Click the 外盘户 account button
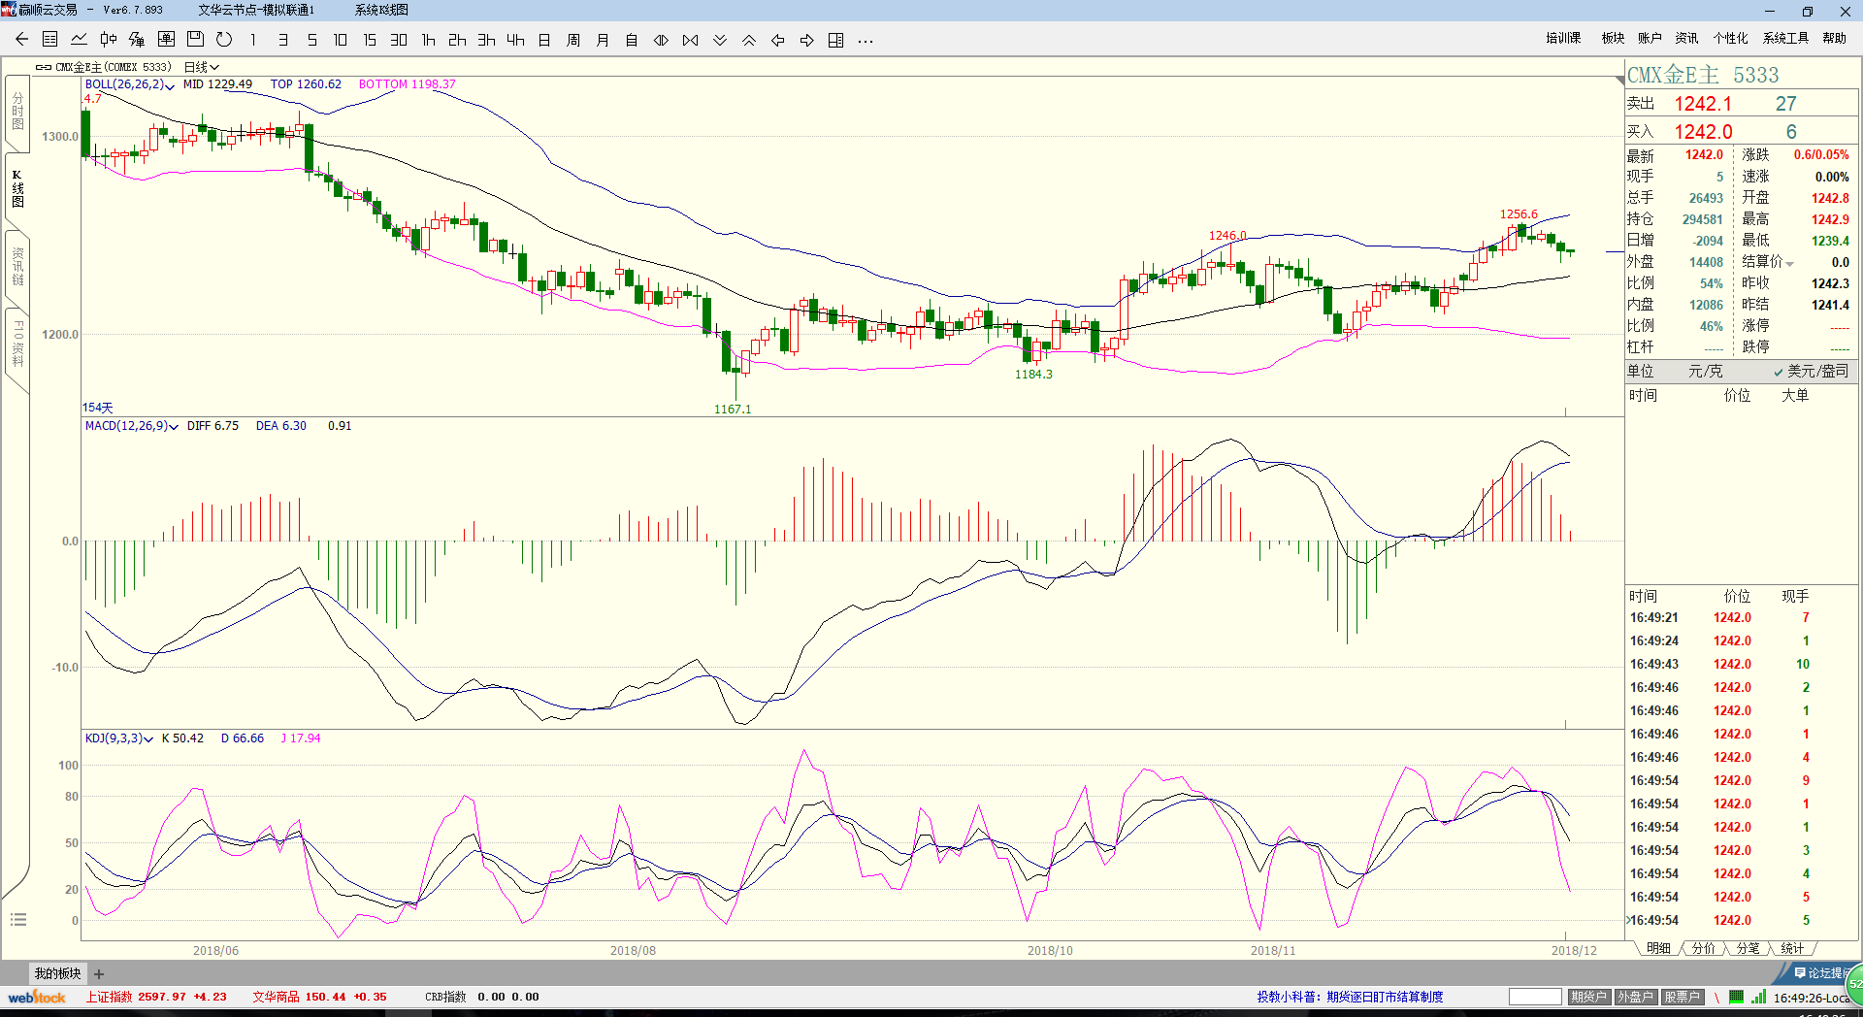Screen dimensions: 1863x1017 tap(1635, 997)
